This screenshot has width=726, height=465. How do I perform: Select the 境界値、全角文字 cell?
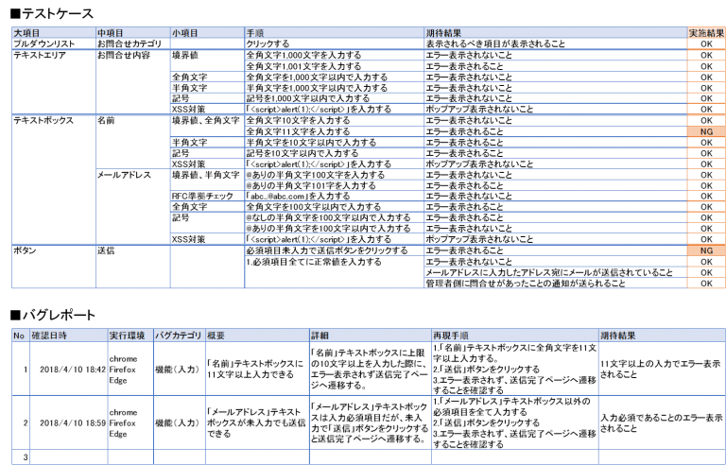pyautogui.click(x=207, y=126)
